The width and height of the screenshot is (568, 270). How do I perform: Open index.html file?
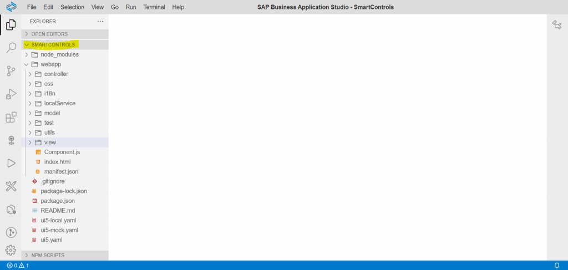point(65,162)
